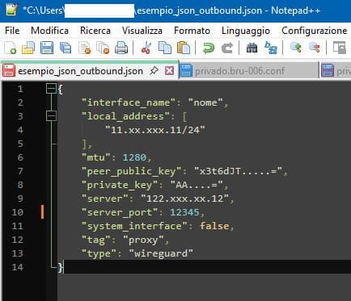Click the "interface_name" key text

129,102
